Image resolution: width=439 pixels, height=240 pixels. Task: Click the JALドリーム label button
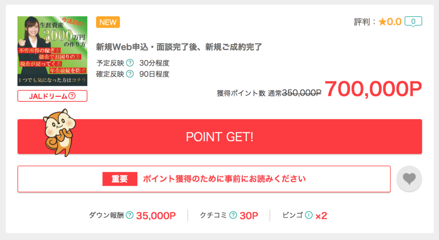pos(52,96)
